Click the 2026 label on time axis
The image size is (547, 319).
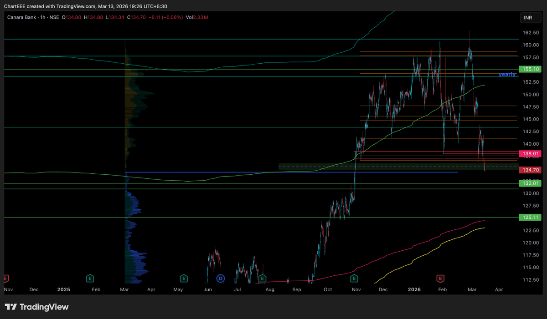pyautogui.click(x=414, y=289)
